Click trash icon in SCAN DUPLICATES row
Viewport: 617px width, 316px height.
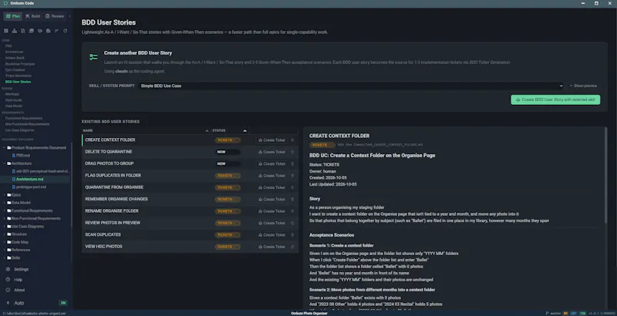(292, 235)
